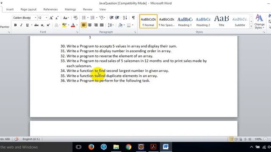Open the Mailings ribbon tab
Image resolution: width=271 pixels, height=152 pixels.
coord(70,9)
